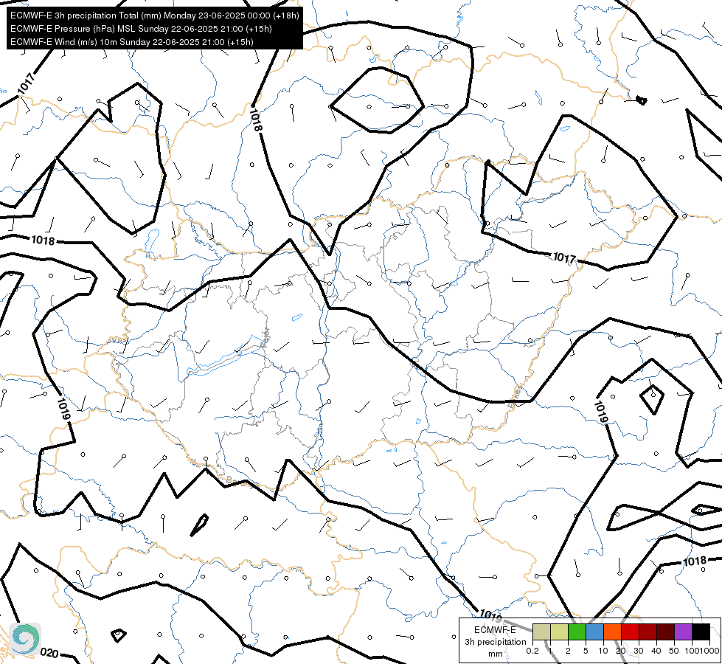Click the '1017' isobar label beside the header box

pos(27,83)
